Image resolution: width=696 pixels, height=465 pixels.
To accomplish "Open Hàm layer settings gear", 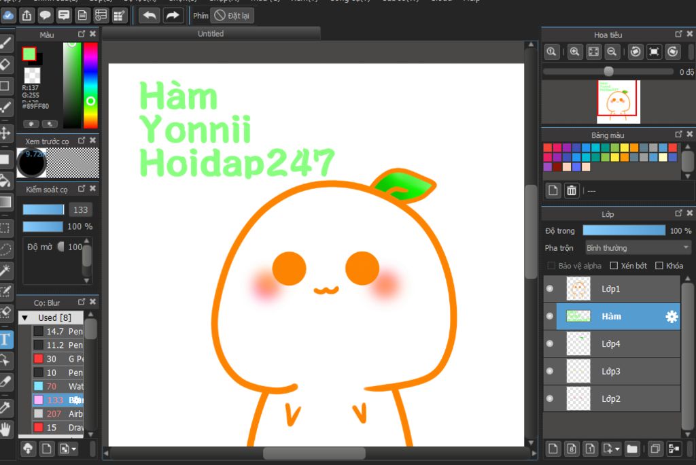I will (672, 316).
